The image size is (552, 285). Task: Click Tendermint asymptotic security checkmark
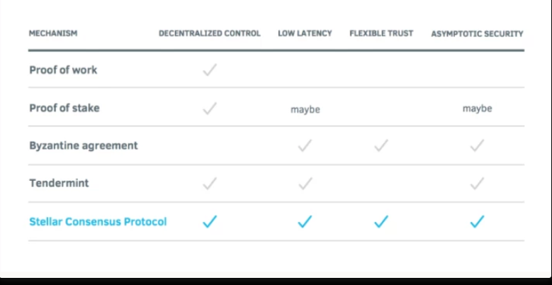click(477, 184)
